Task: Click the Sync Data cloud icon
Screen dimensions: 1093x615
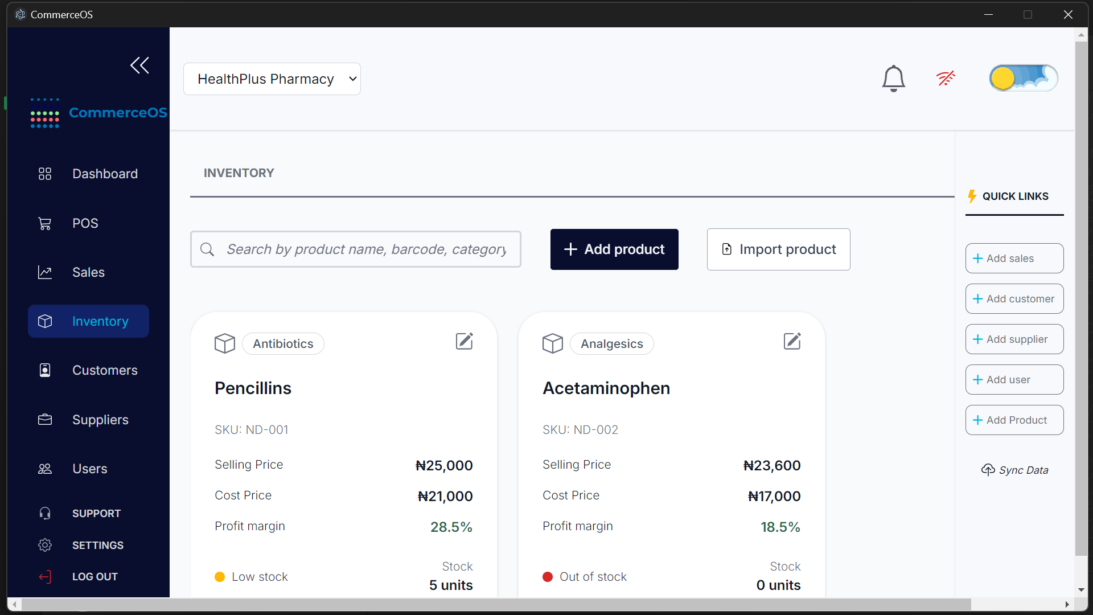Action: (988, 470)
